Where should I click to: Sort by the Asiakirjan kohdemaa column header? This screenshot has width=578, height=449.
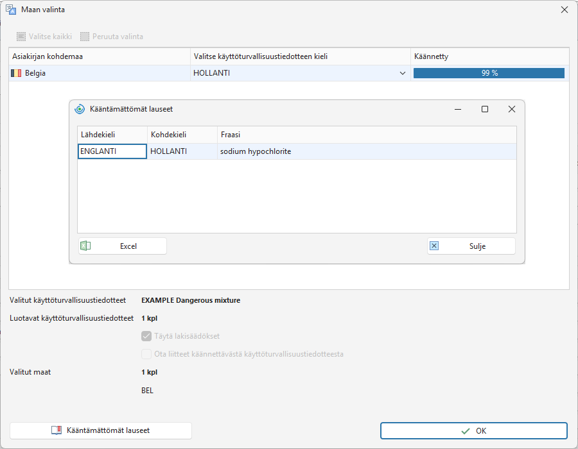point(100,56)
